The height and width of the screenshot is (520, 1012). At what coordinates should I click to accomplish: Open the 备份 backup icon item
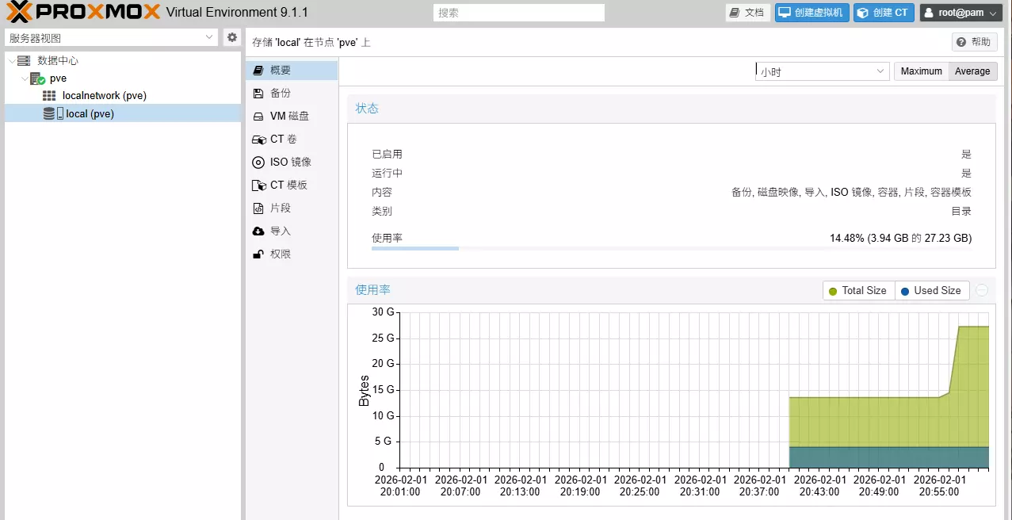pos(292,93)
